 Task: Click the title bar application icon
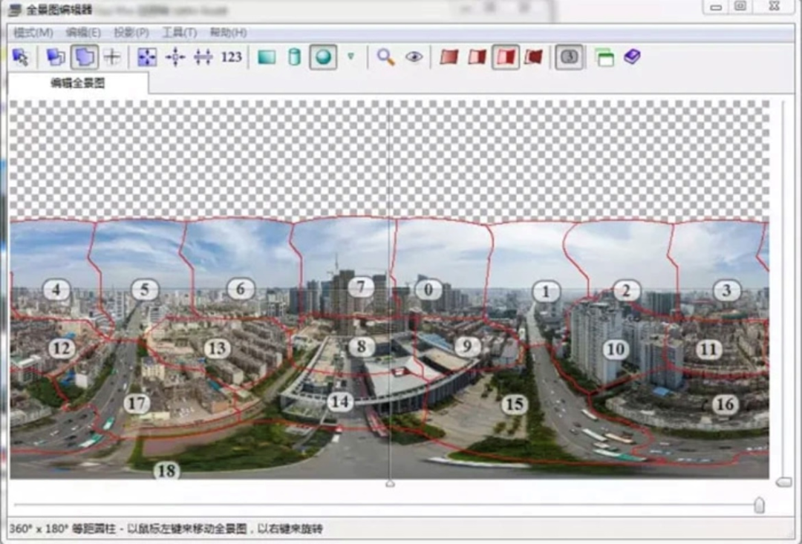point(14,10)
